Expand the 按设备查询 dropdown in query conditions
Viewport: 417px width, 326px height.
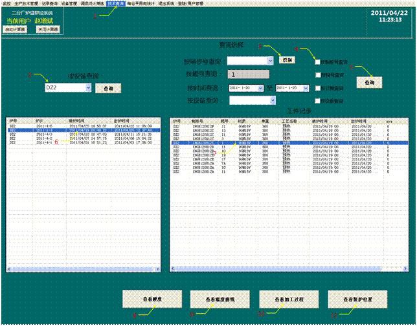(x=271, y=101)
